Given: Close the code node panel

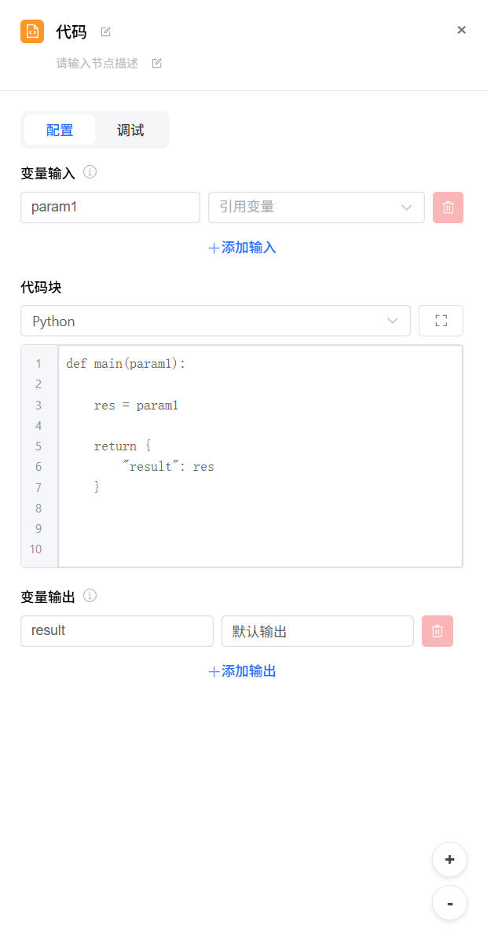Looking at the screenshot, I should pos(462,30).
